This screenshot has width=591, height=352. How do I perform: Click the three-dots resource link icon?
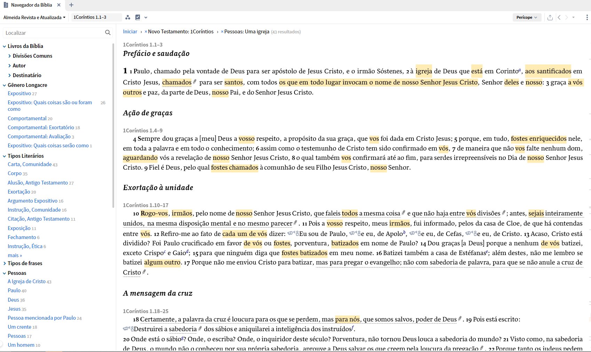click(x=128, y=17)
